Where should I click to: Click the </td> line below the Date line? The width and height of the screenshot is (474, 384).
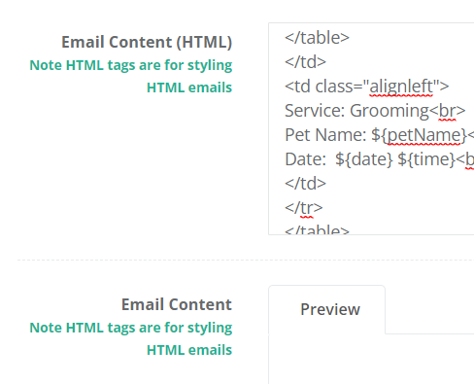click(x=305, y=184)
